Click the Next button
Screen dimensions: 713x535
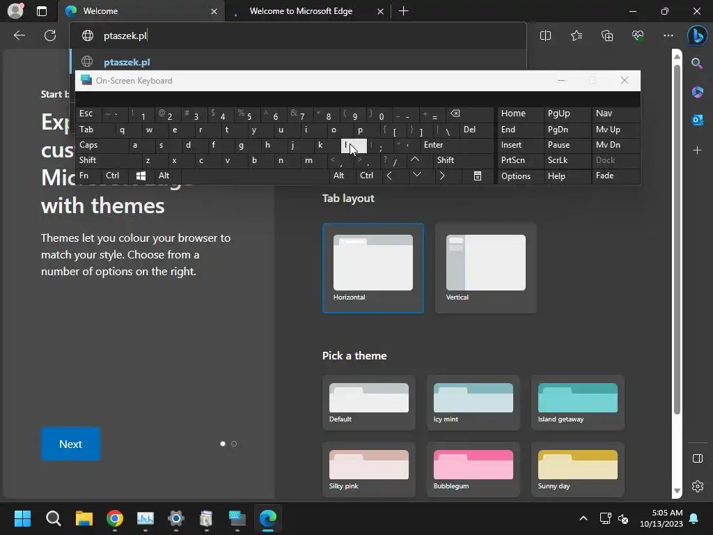(x=70, y=444)
